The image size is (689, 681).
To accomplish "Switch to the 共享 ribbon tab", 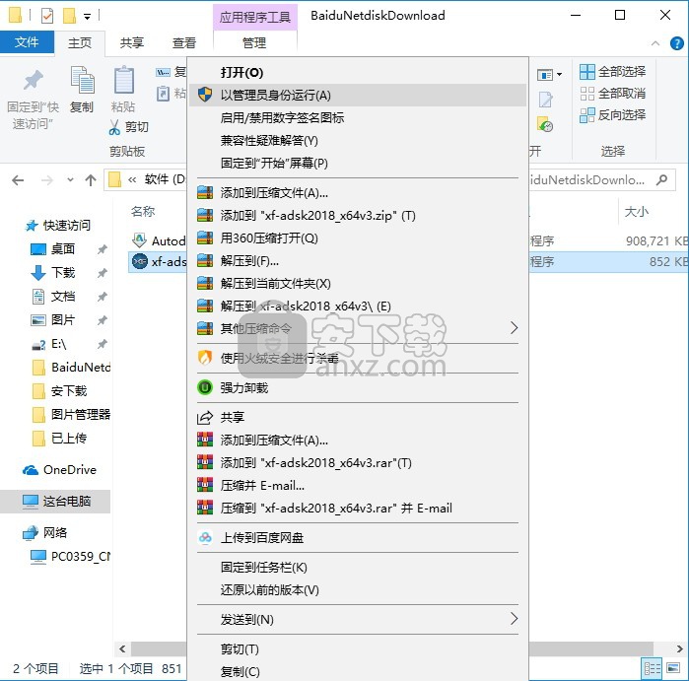I will [132, 42].
